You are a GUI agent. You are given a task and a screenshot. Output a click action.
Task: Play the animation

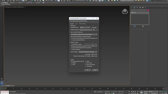tap(133, 92)
